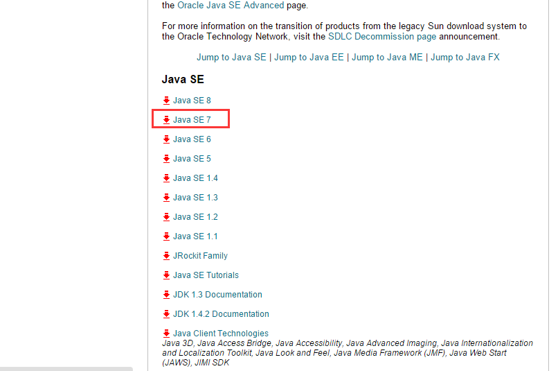This screenshot has height=371, width=558.
Task: Open the Java SE Tutorials link
Action: click(206, 275)
